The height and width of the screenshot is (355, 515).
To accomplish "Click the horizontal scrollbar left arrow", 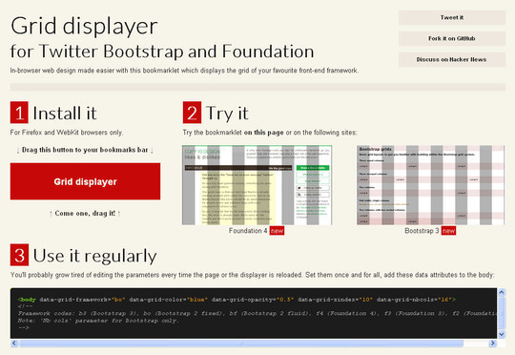I will 13,344.
